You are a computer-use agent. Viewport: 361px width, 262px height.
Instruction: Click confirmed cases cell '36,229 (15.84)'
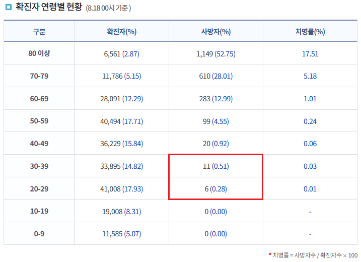pyautogui.click(x=121, y=144)
